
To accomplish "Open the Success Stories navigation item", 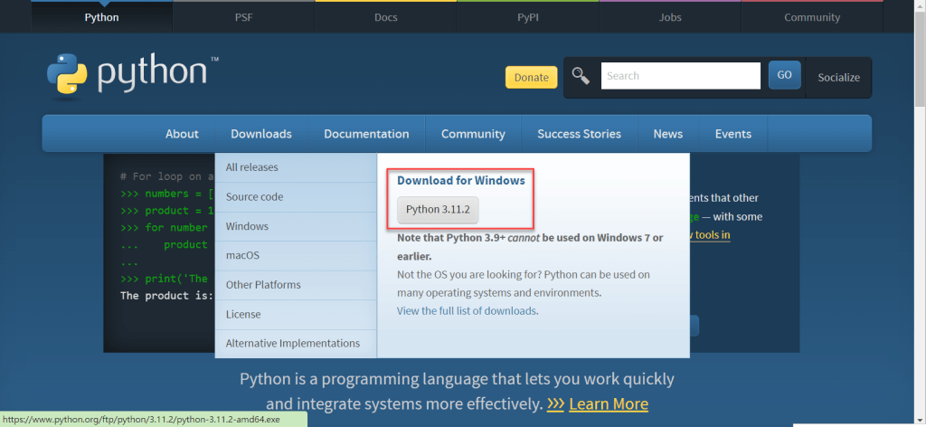I will [x=579, y=134].
